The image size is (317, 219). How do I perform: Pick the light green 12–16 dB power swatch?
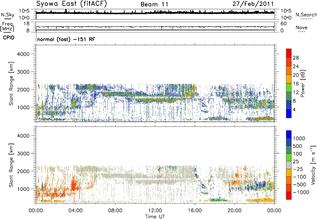[x=289, y=88]
